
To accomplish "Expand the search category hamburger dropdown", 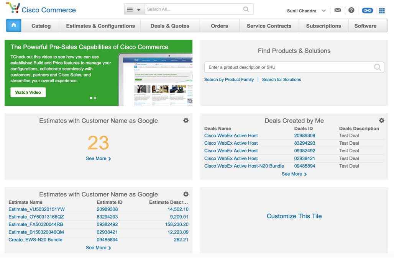I will 134,9.
